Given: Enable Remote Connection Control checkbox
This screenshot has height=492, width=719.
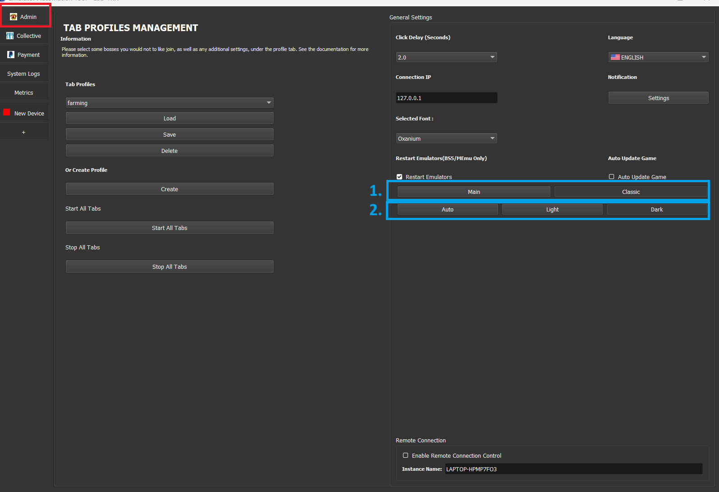Looking at the screenshot, I should click(x=406, y=455).
